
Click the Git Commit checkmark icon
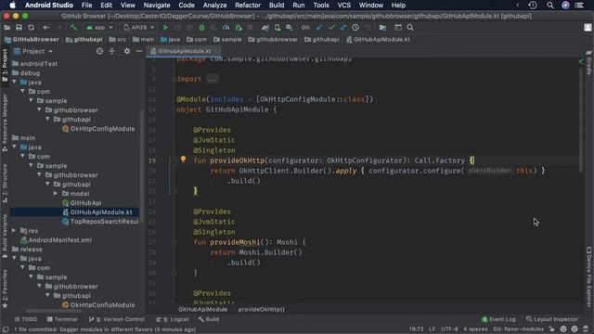[x=331, y=28]
